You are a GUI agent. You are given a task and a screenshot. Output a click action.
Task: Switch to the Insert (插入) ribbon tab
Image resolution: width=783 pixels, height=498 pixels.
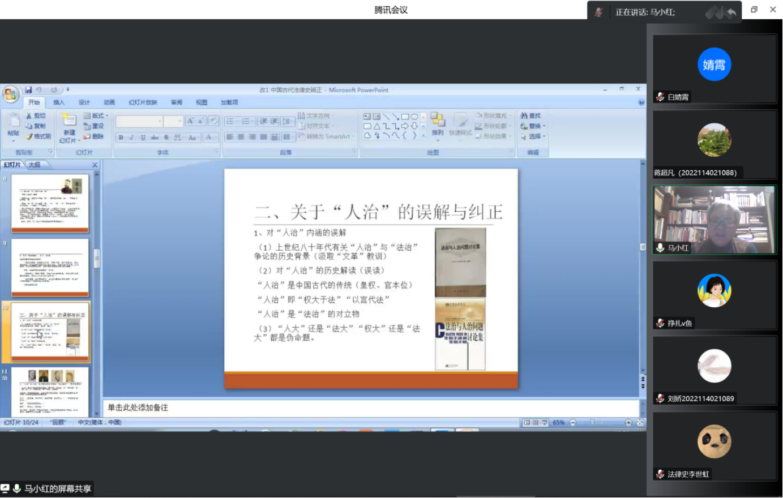(x=59, y=102)
